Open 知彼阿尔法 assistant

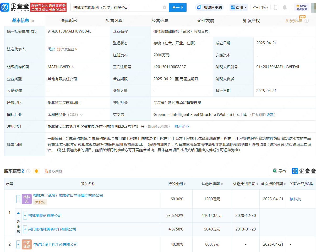pyautogui.click(x=210, y=8)
